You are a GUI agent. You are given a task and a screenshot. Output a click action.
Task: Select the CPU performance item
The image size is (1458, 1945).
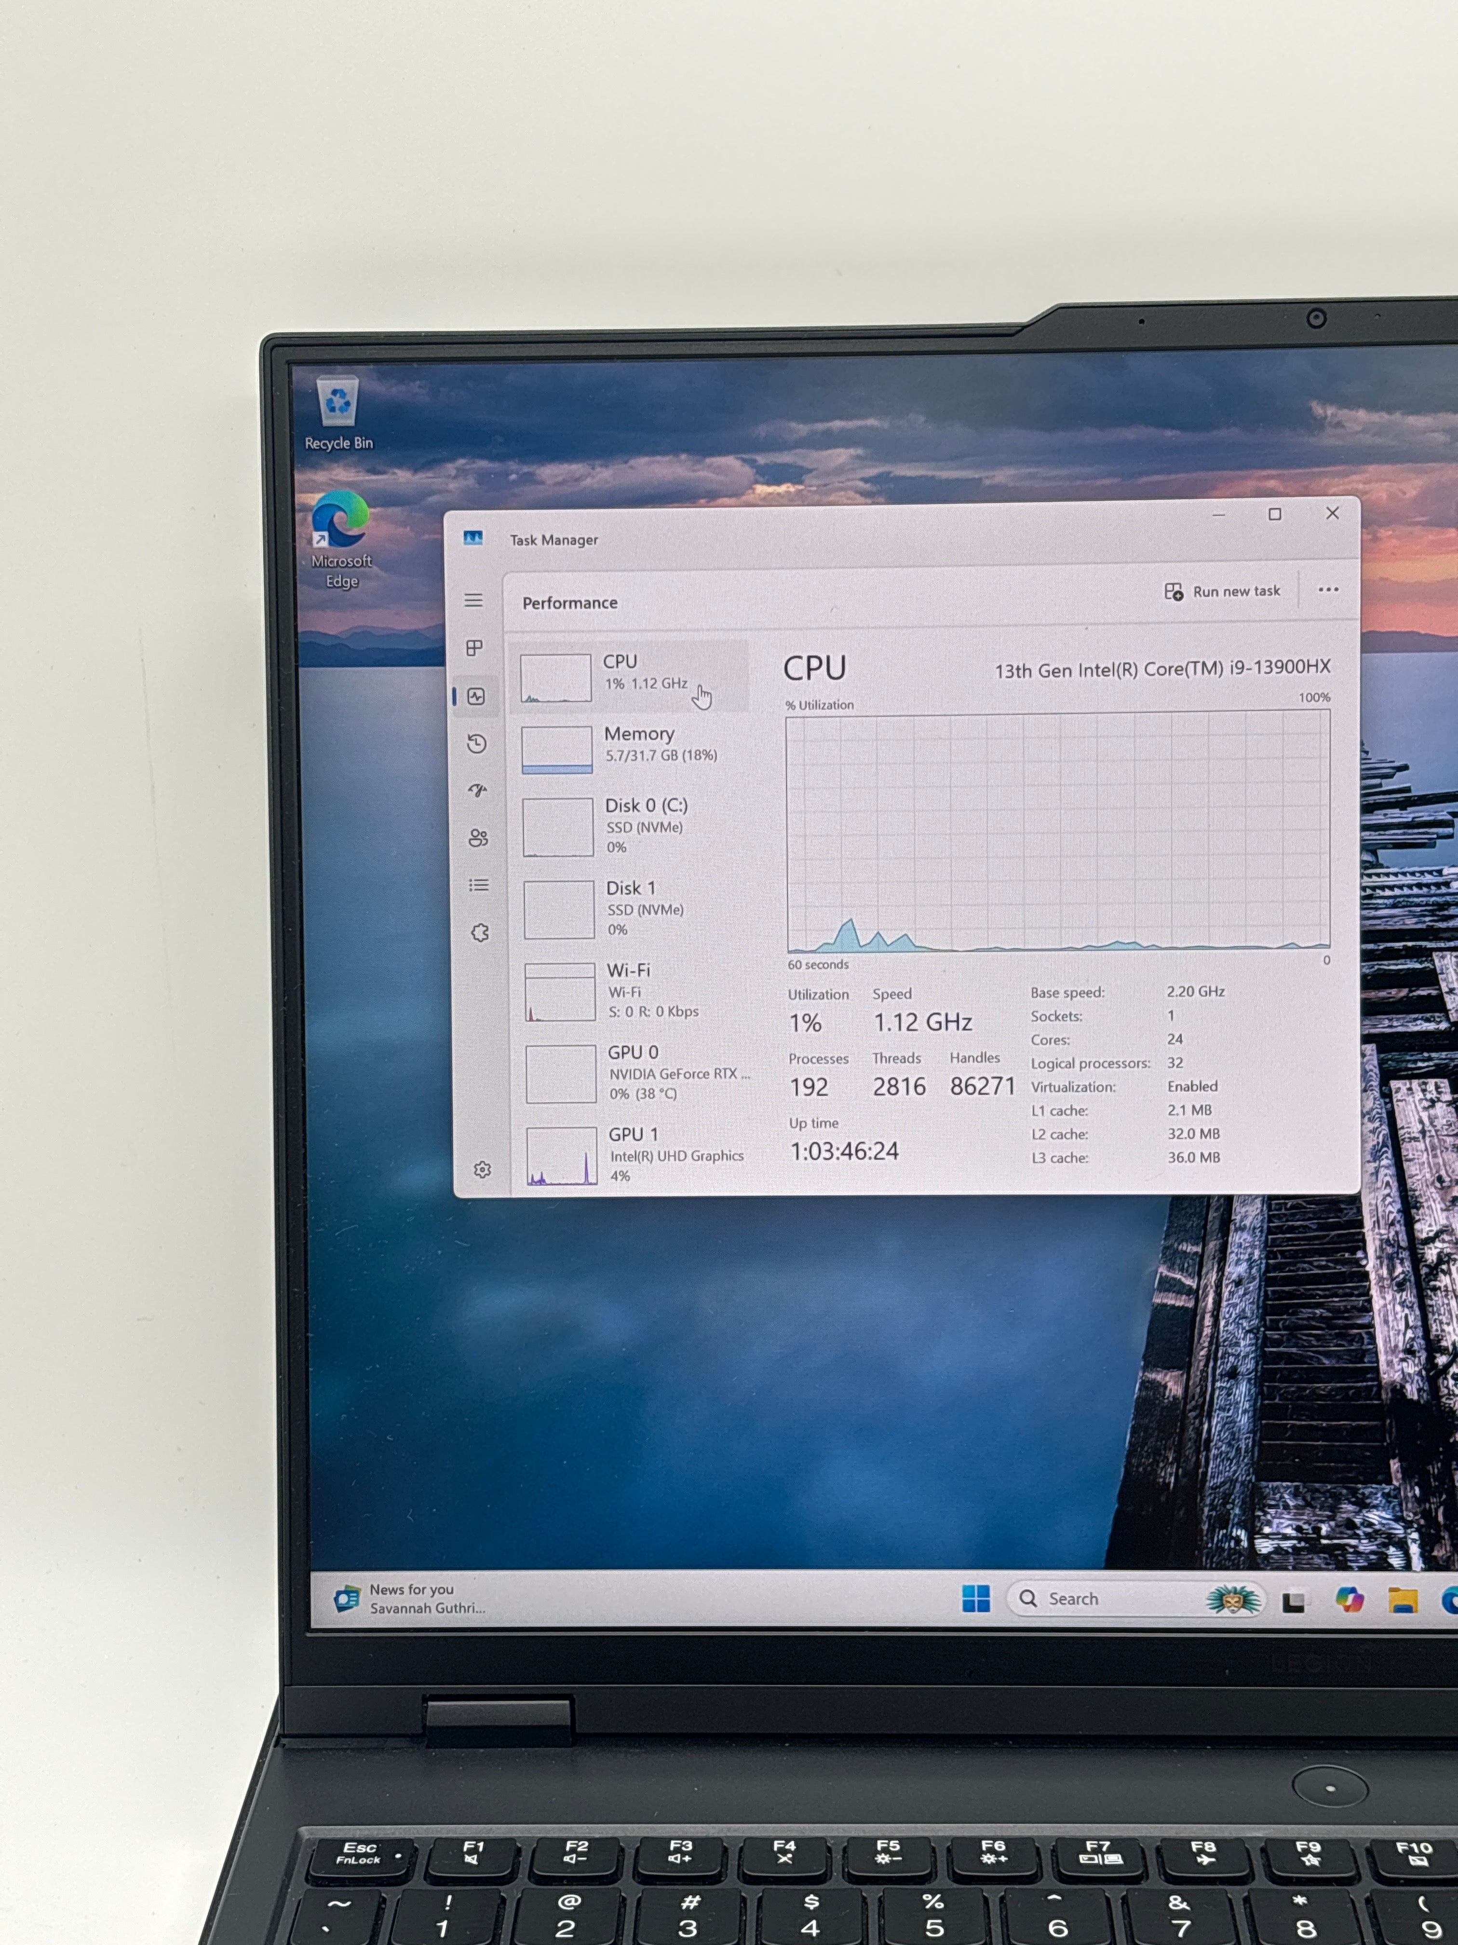coord(629,676)
